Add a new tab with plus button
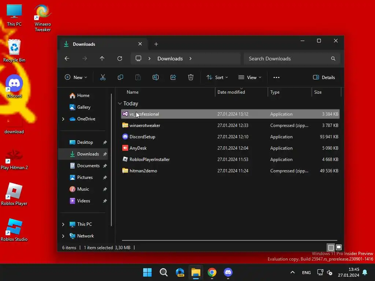The width and height of the screenshot is (375, 281). tap(156, 44)
